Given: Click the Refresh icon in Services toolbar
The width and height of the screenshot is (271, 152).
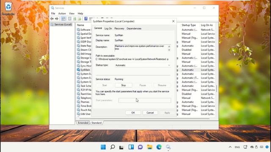Looking at the screenshot, I should pyautogui.click(x=75, y=19).
